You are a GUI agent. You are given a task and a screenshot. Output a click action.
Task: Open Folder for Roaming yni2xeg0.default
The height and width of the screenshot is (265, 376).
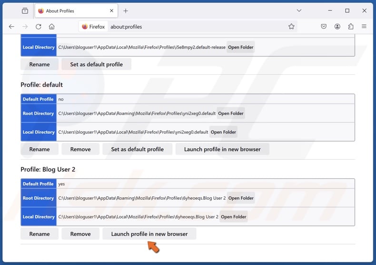[x=231, y=113]
